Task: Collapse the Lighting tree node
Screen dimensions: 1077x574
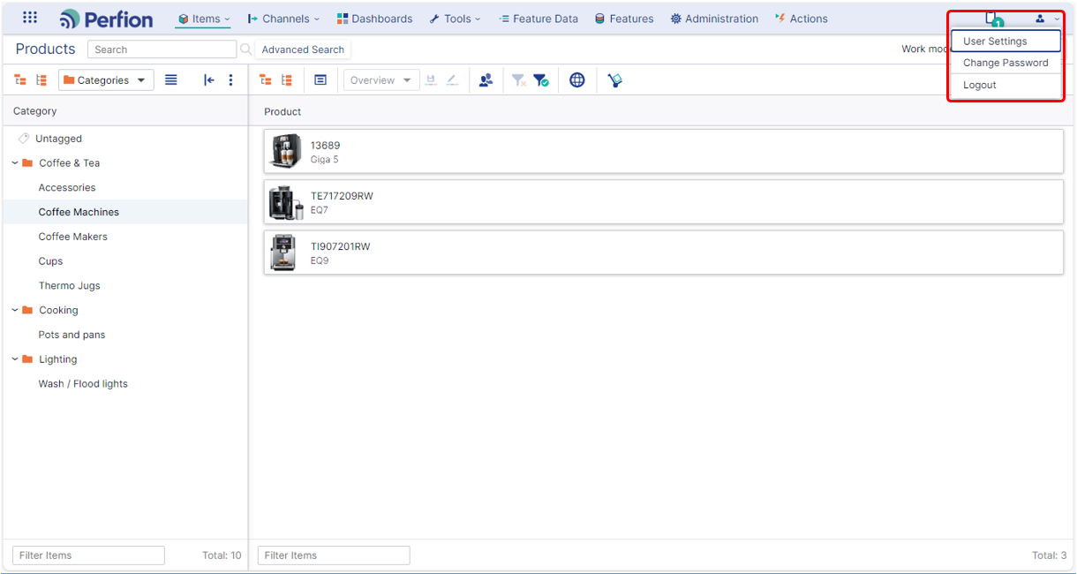Action: tap(15, 359)
